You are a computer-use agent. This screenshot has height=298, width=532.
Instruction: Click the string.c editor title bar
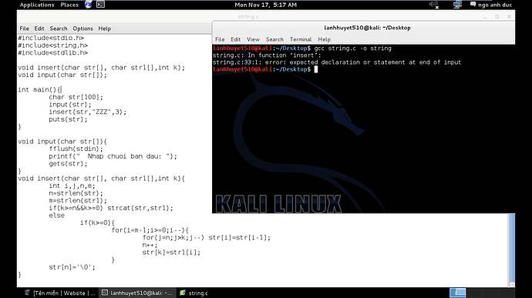pyautogui.click(x=248, y=16)
